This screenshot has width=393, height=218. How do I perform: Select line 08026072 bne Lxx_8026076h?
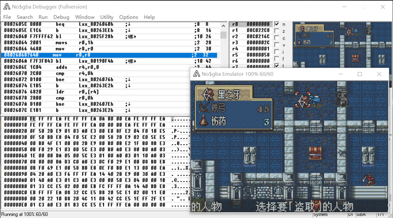(x=96, y=79)
